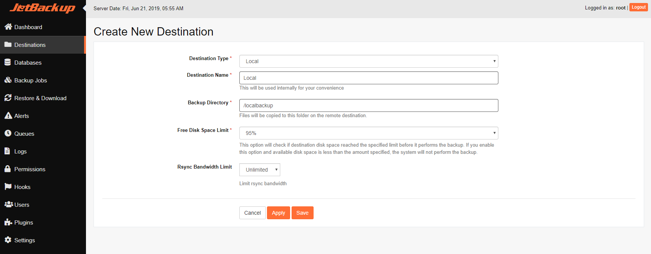Click the JetBackup logo
This screenshot has height=254, width=651.
42,8
